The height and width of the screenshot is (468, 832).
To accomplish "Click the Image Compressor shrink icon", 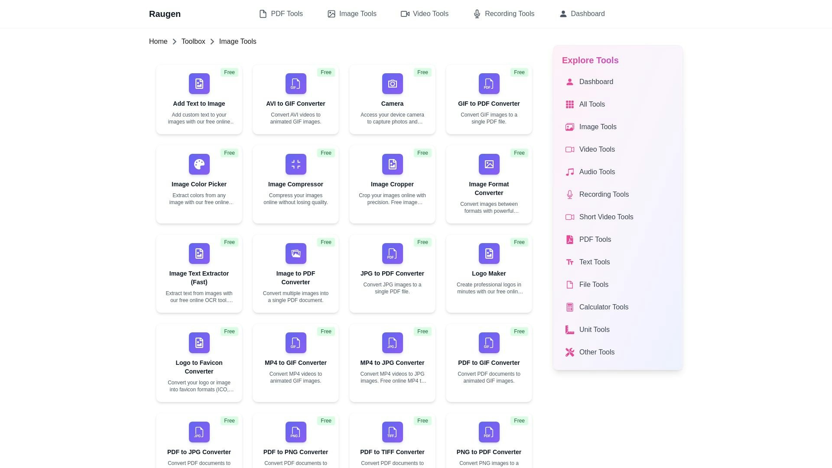I will [x=296, y=164].
